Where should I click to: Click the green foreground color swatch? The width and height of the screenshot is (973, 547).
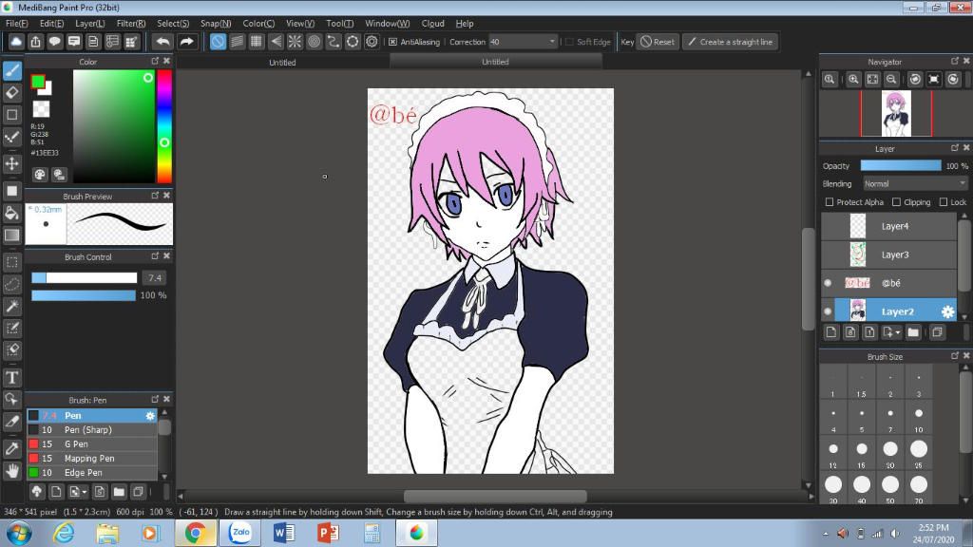38,82
